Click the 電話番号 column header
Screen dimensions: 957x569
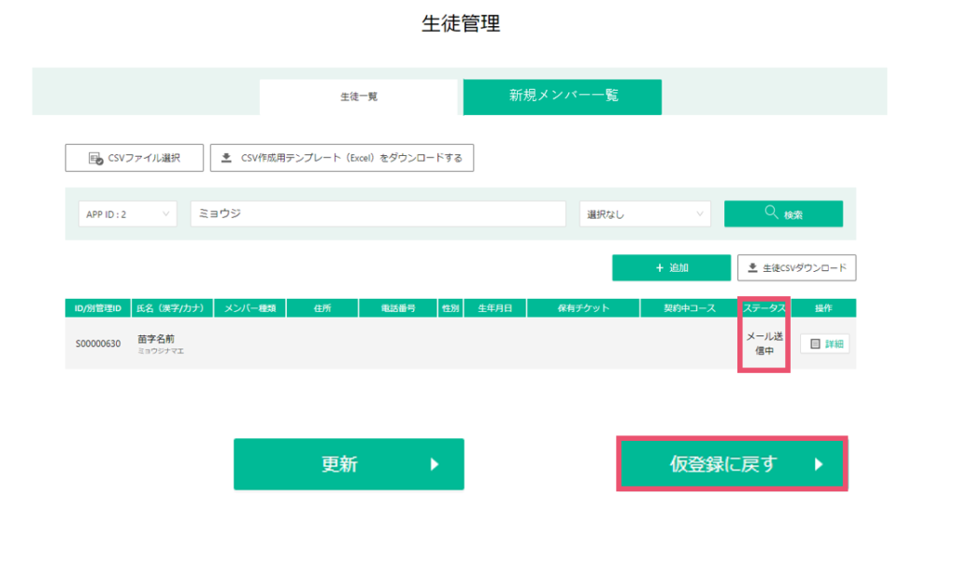398,308
